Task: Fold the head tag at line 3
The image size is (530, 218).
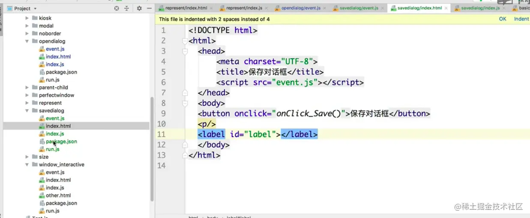Action: [x=185, y=51]
